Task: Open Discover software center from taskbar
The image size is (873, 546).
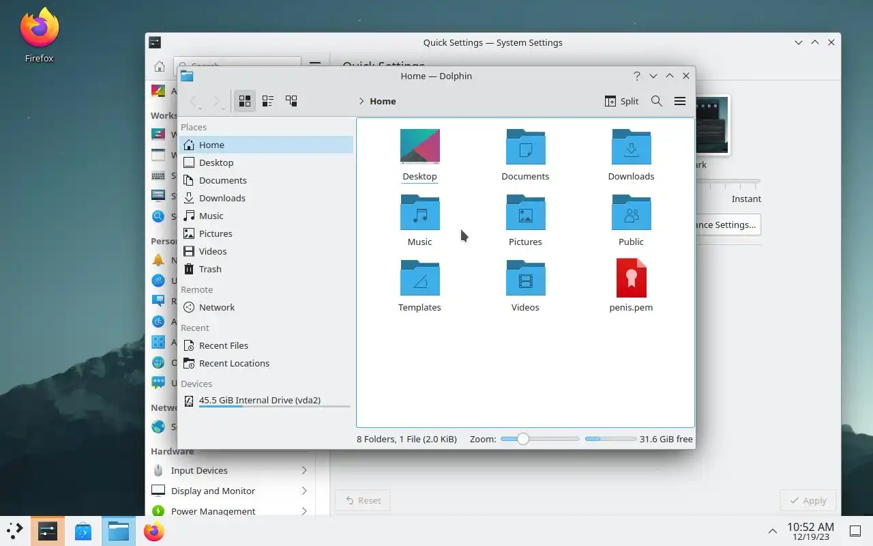Action: click(x=83, y=531)
